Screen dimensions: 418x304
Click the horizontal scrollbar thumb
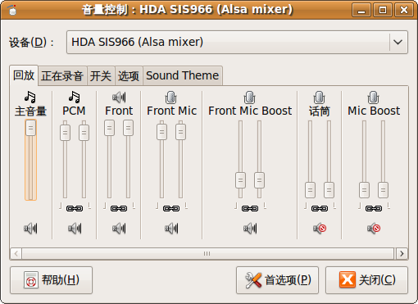click(207, 254)
